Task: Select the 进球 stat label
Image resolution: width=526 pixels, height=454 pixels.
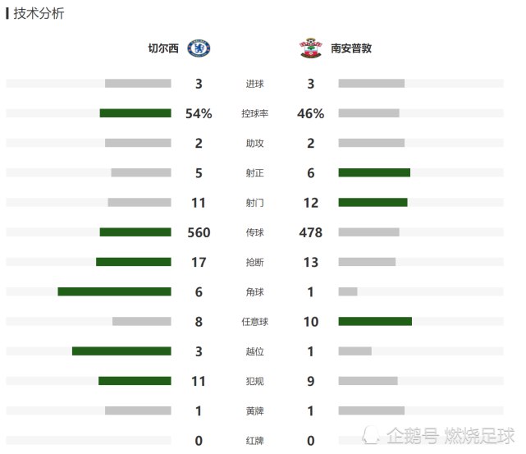Action: (254, 84)
